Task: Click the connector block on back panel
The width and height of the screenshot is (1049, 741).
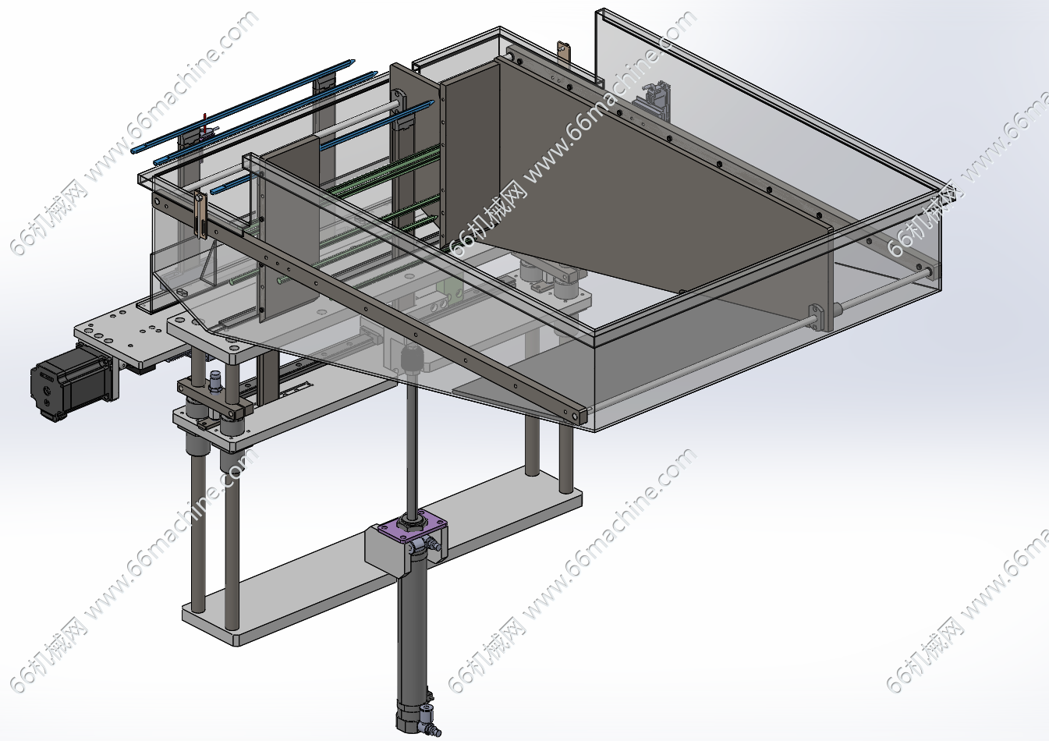Action: (x=654, y=99)
